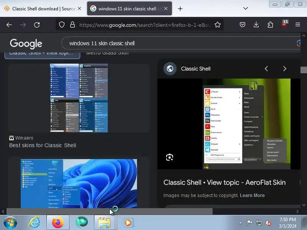Screen dimensions: 307x230
Task: Open Windows Explorer folder taskbar icon
Action: coord(105,223)
